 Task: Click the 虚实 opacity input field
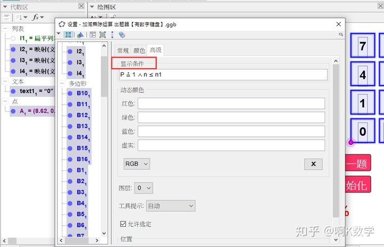point(231,145)
